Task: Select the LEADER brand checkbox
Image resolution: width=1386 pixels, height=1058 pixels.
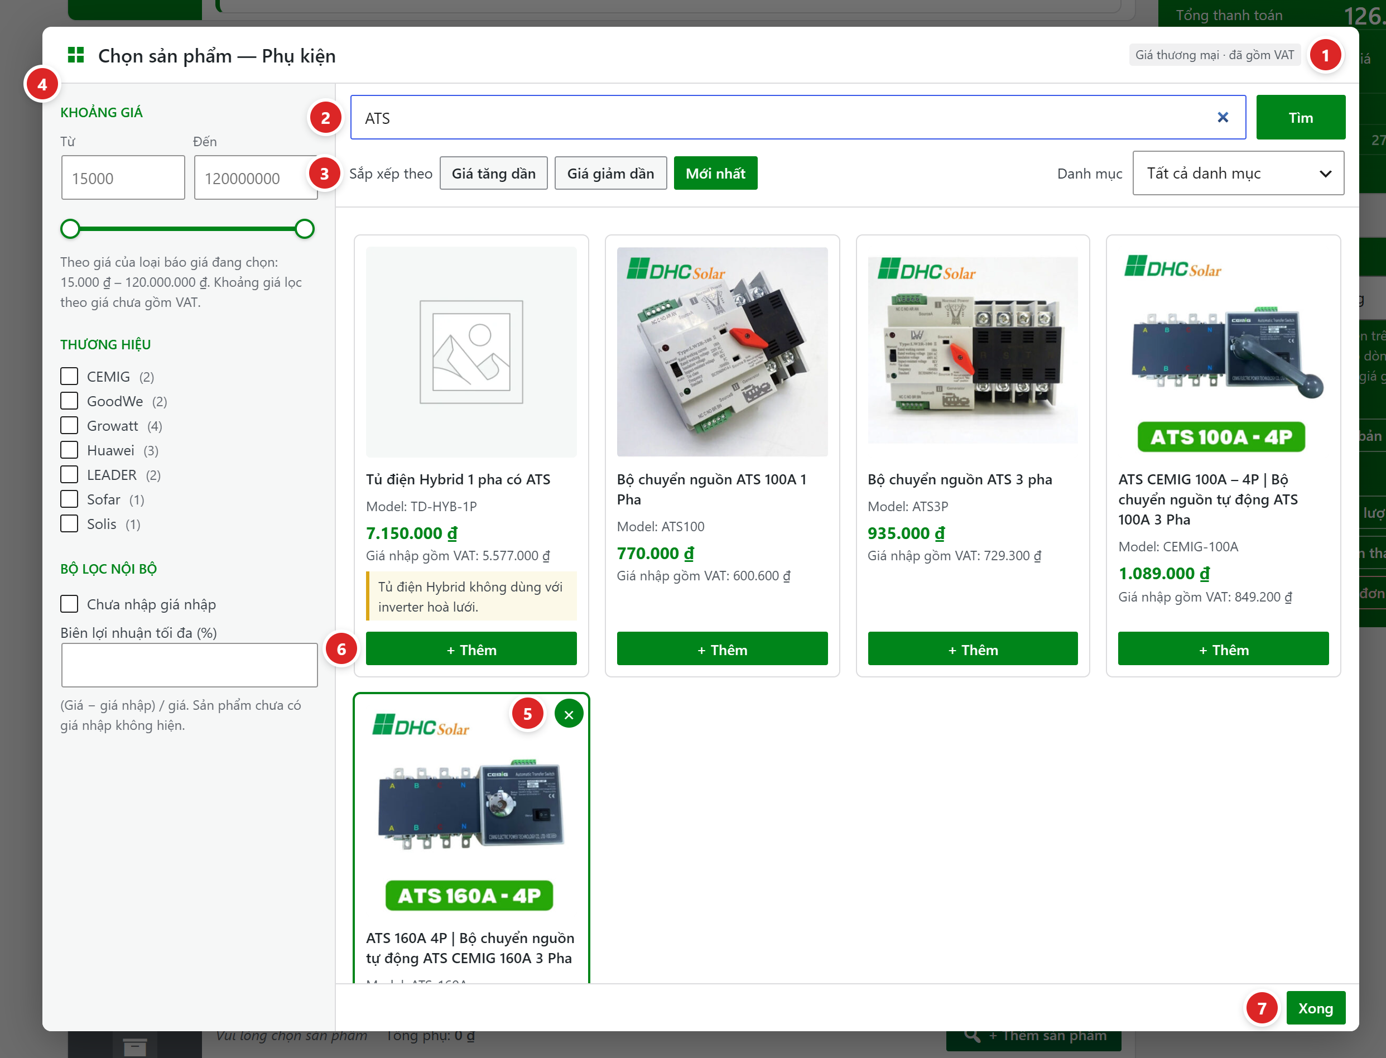Action: coord(69,474)
